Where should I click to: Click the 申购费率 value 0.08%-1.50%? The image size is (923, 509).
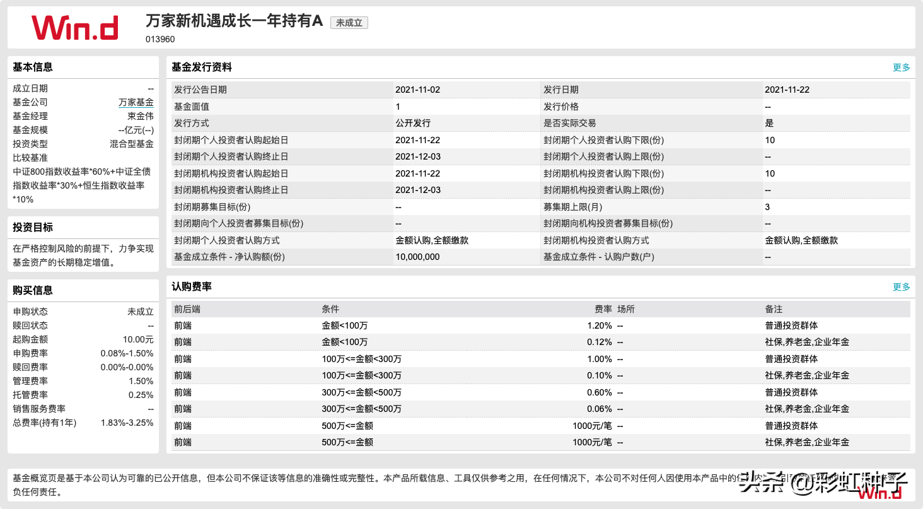pyautogui.click(x=127, y=353)
